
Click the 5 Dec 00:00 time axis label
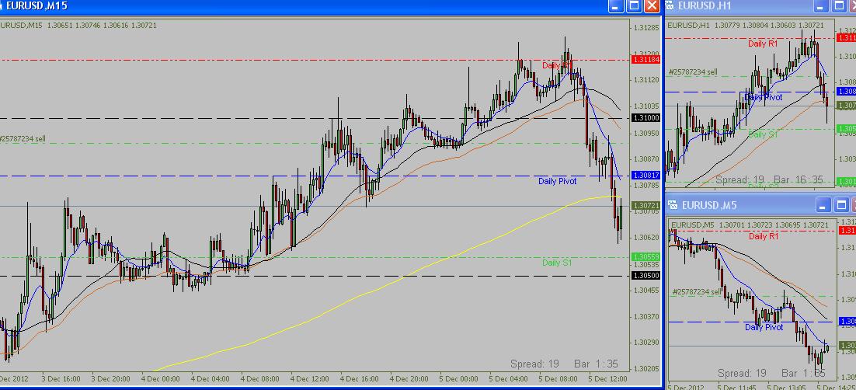coord(460,378)
